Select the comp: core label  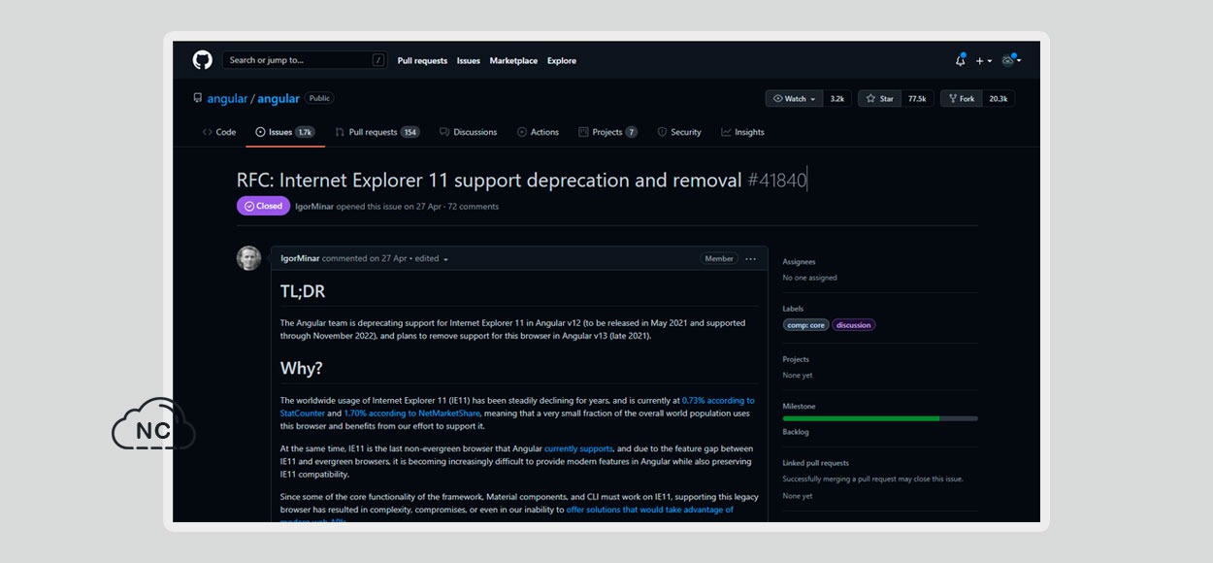click(x=806, y=325)
